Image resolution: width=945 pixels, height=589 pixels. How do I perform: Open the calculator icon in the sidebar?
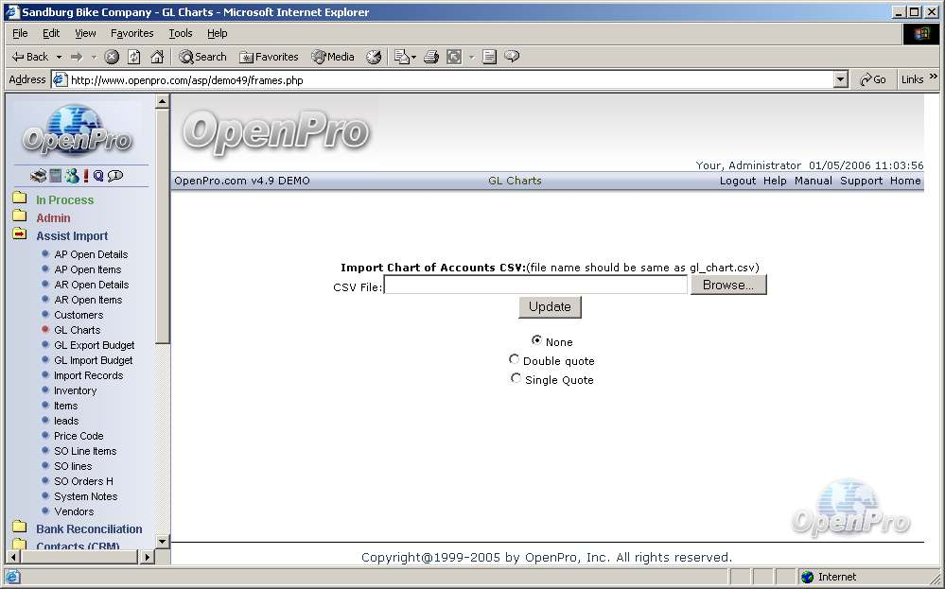click(55, 176)
